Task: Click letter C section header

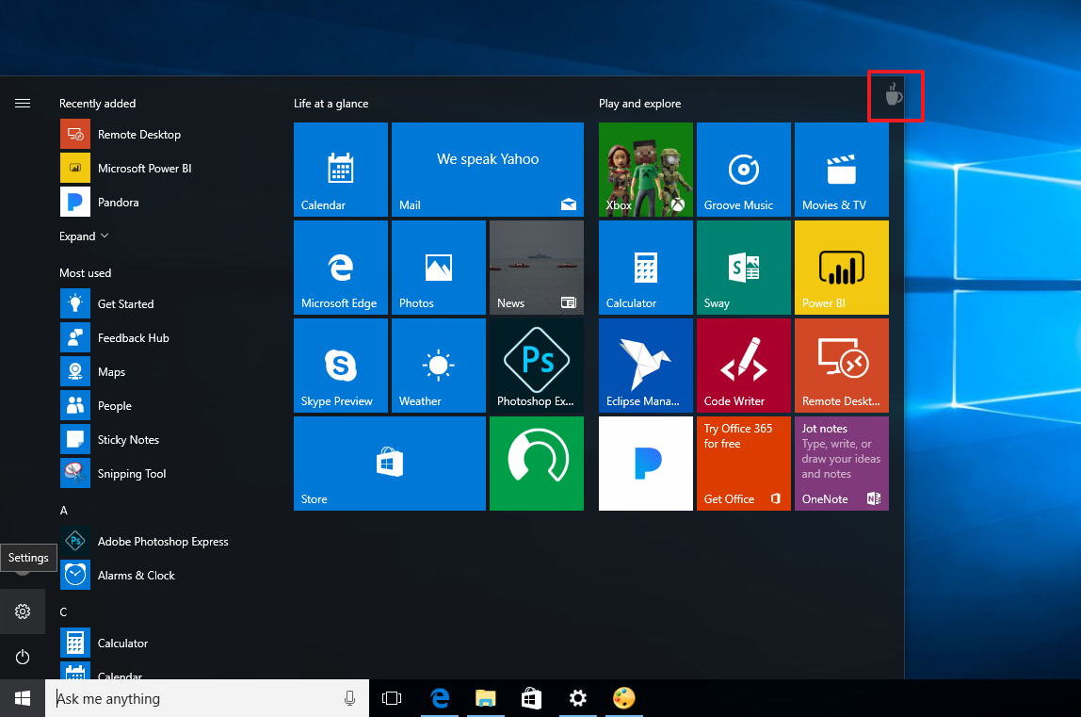Action: point(63,612)
